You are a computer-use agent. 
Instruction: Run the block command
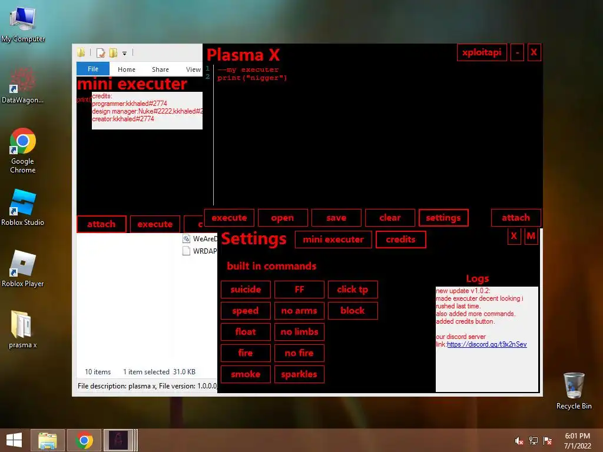point(353,311)
